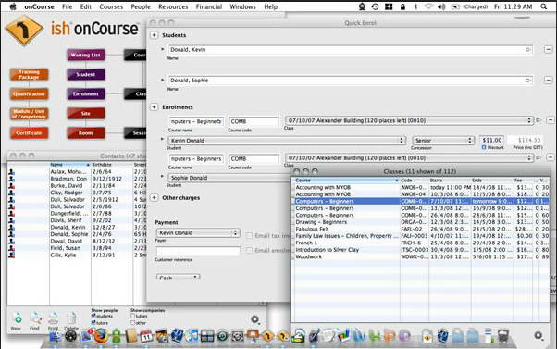Open the File menu
This screenshot has height=349, width=557.
click(x=67, y=6)
